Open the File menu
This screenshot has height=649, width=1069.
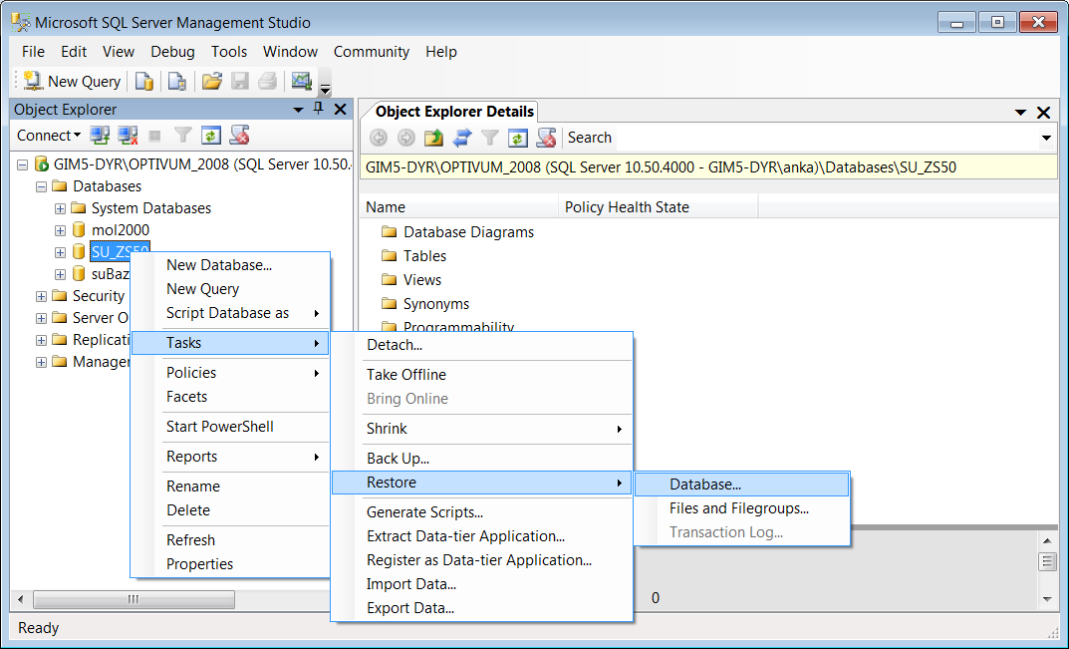(33, 51)
